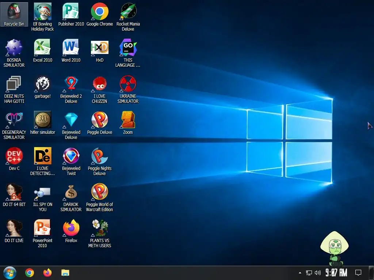Select DEGENERACY SIMULATOR icon

point(14,125)
